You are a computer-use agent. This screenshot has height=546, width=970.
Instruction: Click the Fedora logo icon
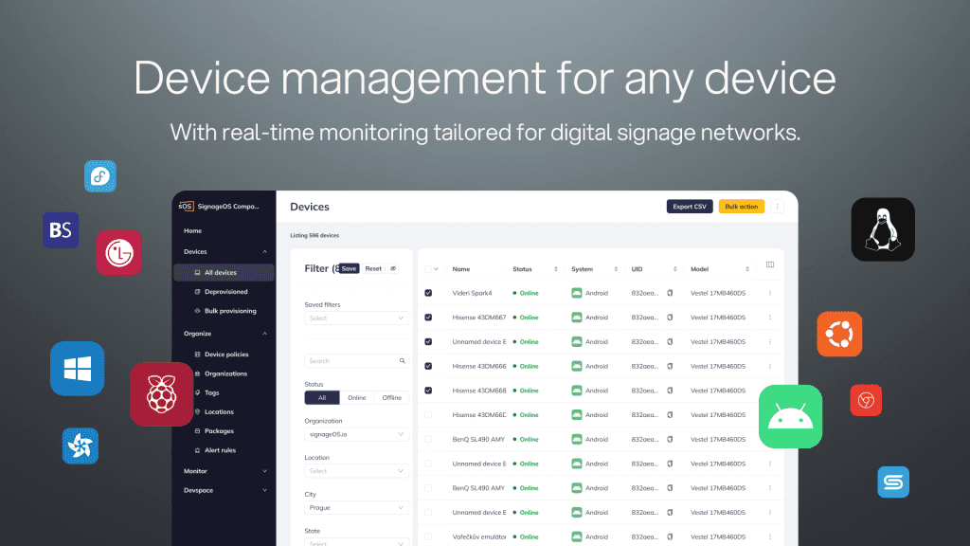(x=100, y=176)
